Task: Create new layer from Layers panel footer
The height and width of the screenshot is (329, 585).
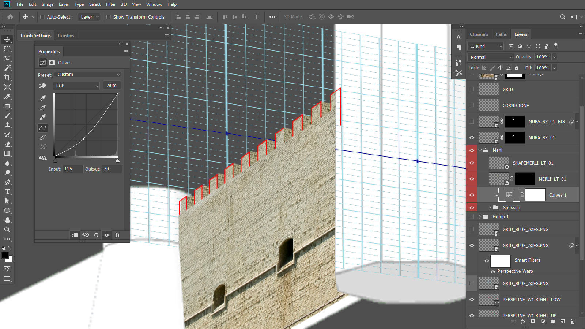Action: point(563,321)
